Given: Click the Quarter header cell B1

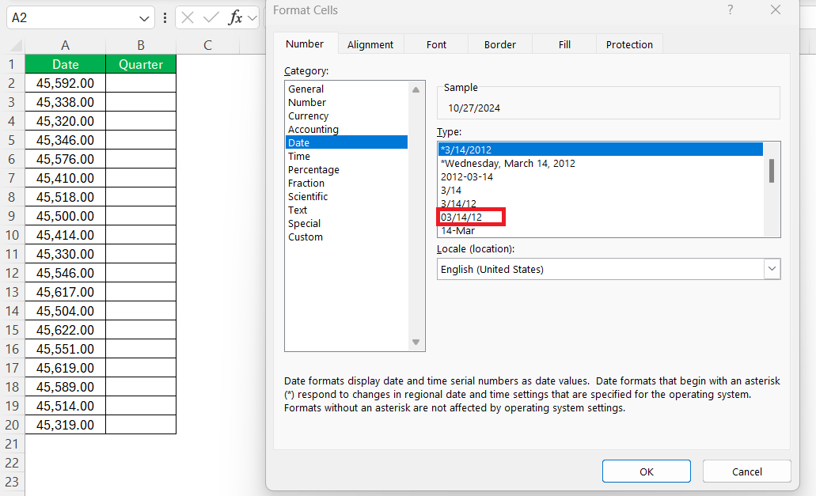Looking at the screenshot, I should [x=141, y=64].
